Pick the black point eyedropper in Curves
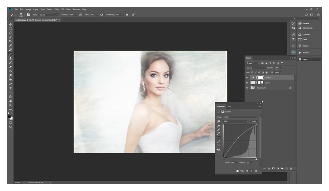The width and height of the screenshot is (329, 191). click(218, 126)
